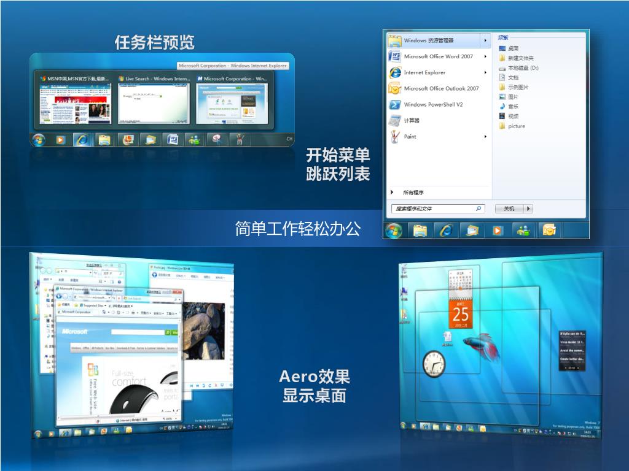Screen dimensions: 629x471
Task: Click 搜索程序和文件 search box
Action: click(438, 209)
